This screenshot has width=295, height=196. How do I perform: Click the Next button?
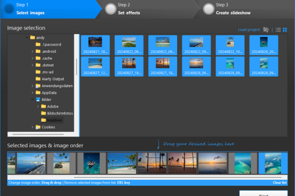pos(264,193)
